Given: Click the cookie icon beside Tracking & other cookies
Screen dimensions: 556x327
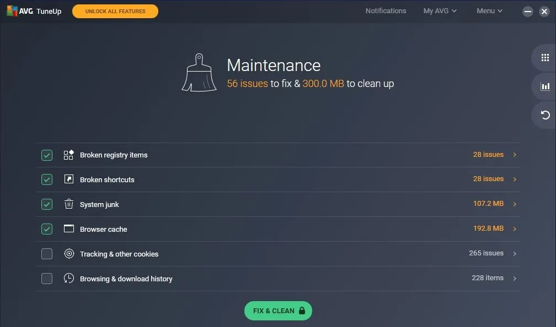Looking at the screenshot, I should pyautogui.click(x=68, y=254).
